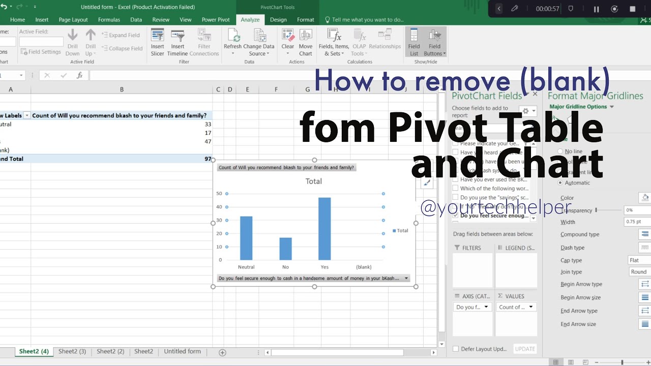Screen dimensions: 651x366
Task: Close the PivotChart Fields pane
Action: pyautogui.click(x=535, y=94)
